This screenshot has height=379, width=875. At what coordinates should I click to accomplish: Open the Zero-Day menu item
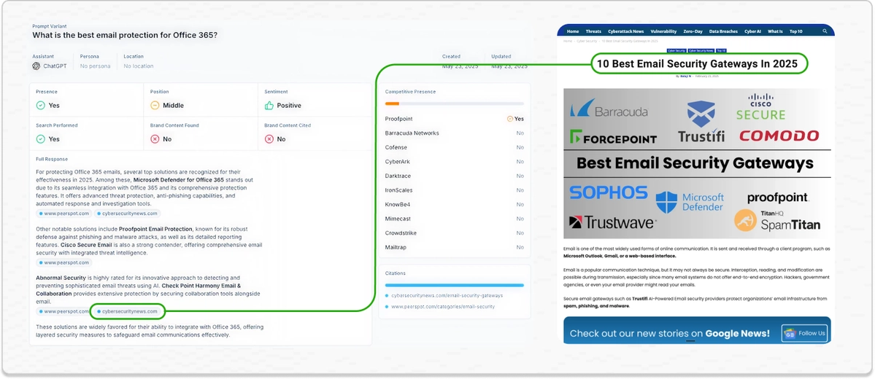[x=693, y=32]
